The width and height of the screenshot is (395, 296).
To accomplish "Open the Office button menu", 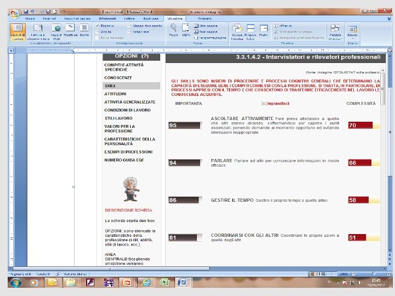I will pos(14,14).
